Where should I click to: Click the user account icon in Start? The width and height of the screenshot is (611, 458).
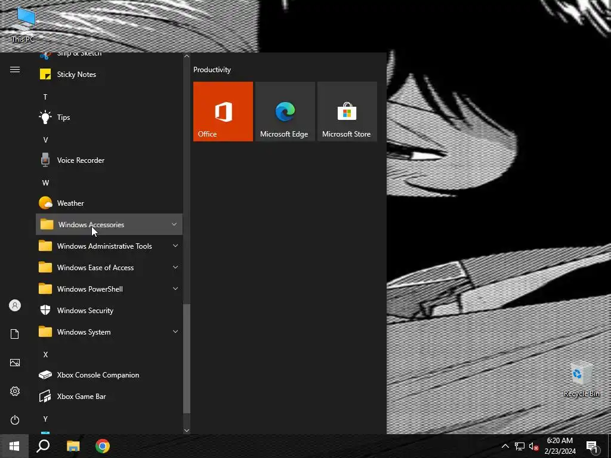click(15, 305)
